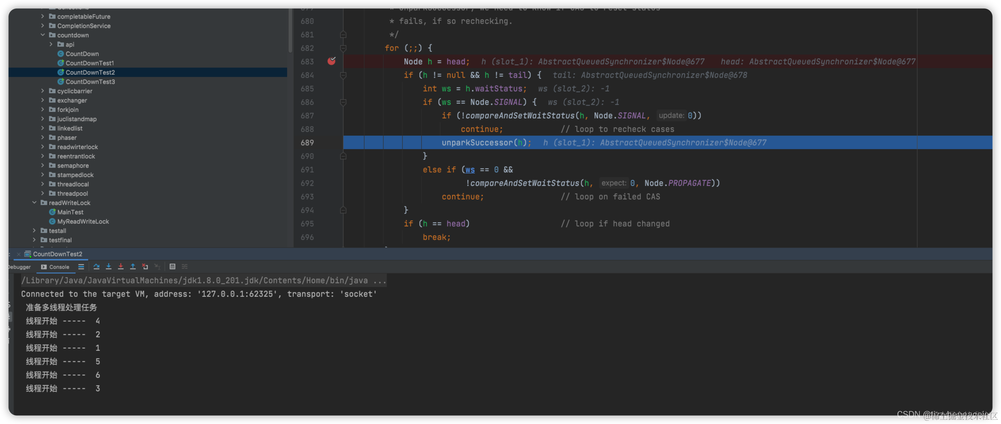Click the CountDown class file icon

click(61, 54)
